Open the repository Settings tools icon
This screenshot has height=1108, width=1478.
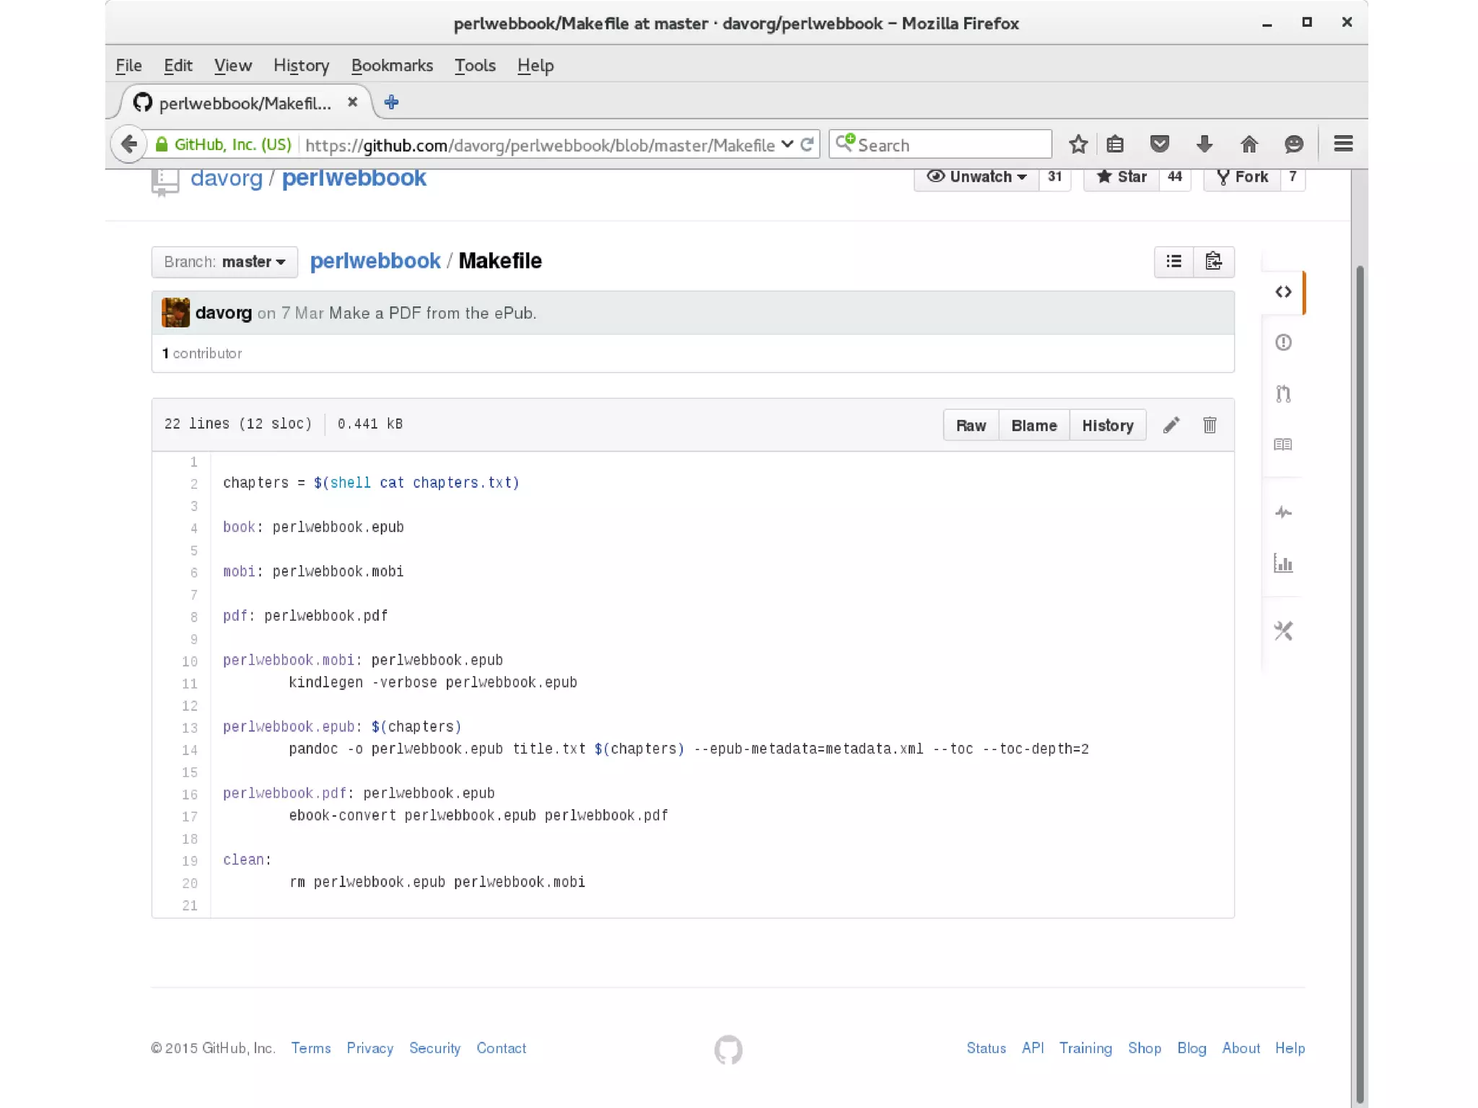(x=1282, y=631)
